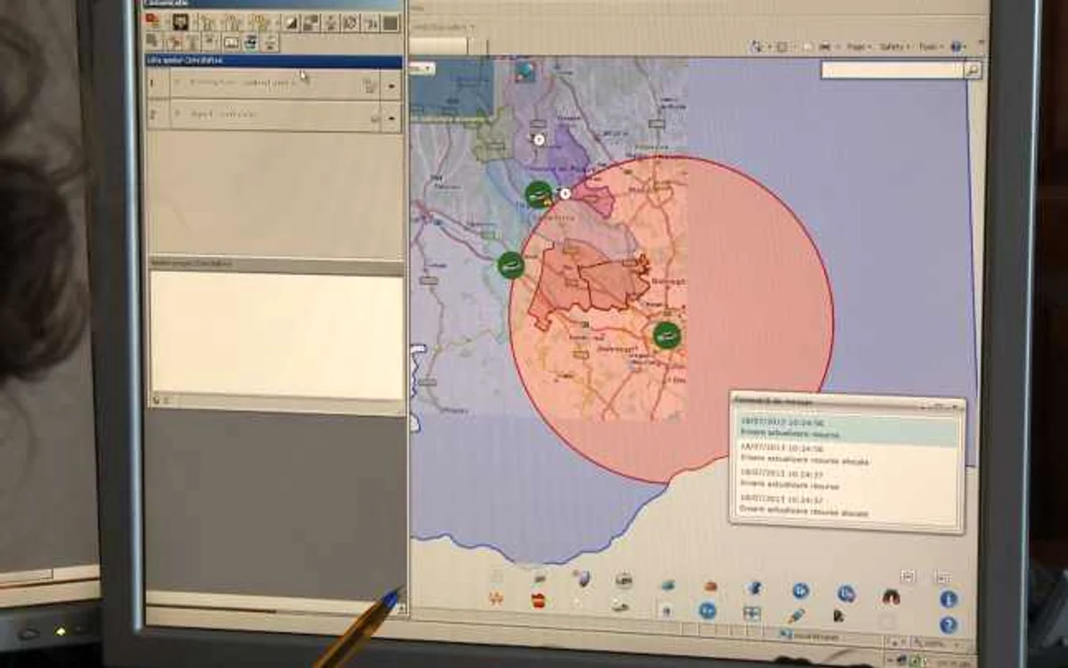
Task: Open the Safety menu in browser toolbar
Action: [893, 47]
